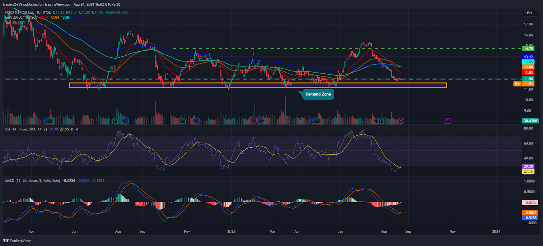
Task: Click the low value L11.80 in the legend
Action: (85, 13)
